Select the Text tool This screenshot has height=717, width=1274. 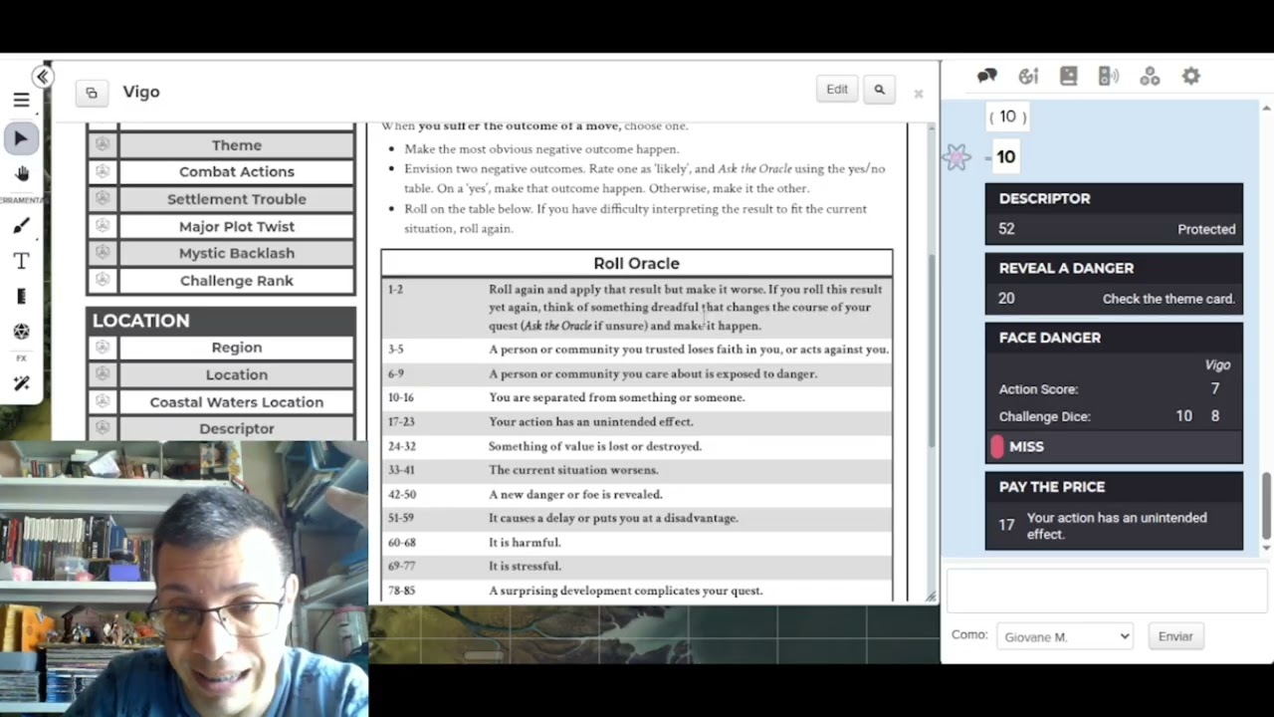21,261
